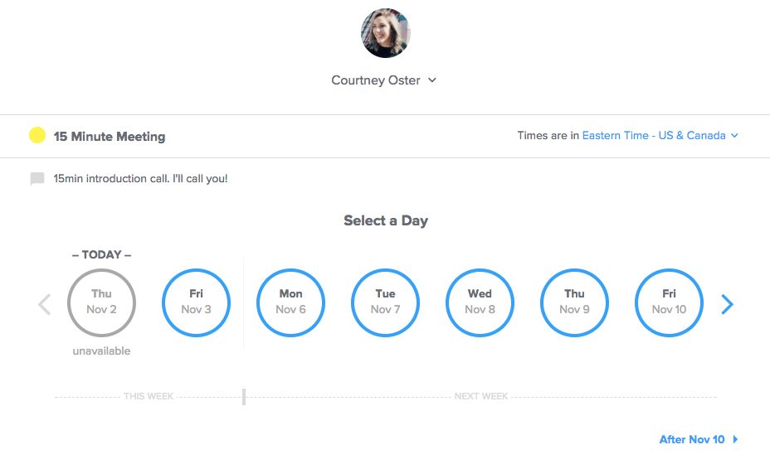Click the week divider marker on timeline

coord(244,396)
